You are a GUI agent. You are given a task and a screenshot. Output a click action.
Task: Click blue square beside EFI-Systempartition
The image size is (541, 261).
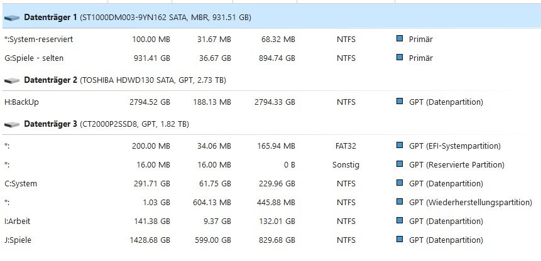click(400, 146)
